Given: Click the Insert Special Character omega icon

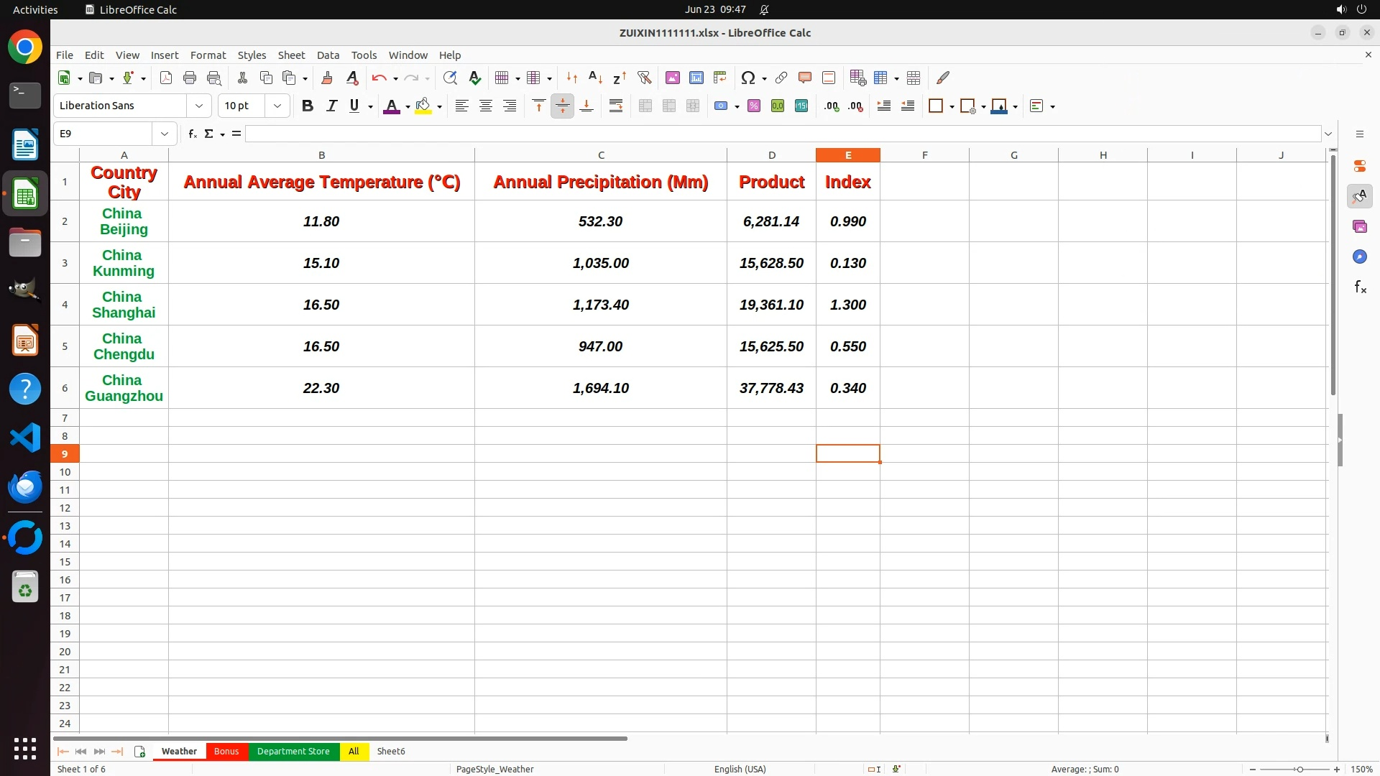Looking at the screenshot, I should [x=747, y=78].
